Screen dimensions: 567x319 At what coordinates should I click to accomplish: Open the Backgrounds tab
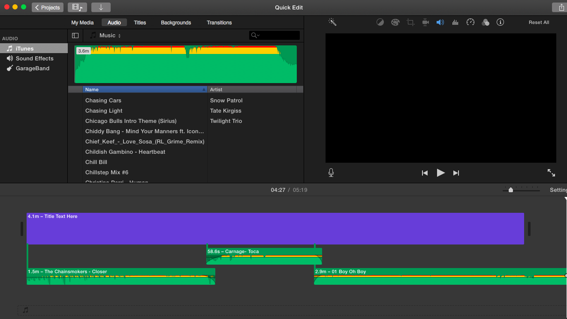click(176, 23)
